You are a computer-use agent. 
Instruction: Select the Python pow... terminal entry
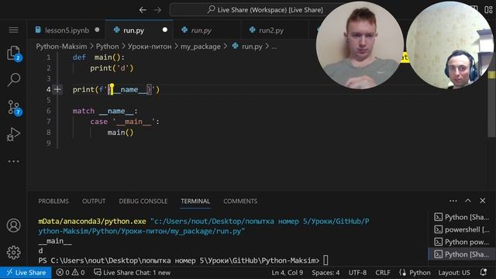[x=462, y=242]
